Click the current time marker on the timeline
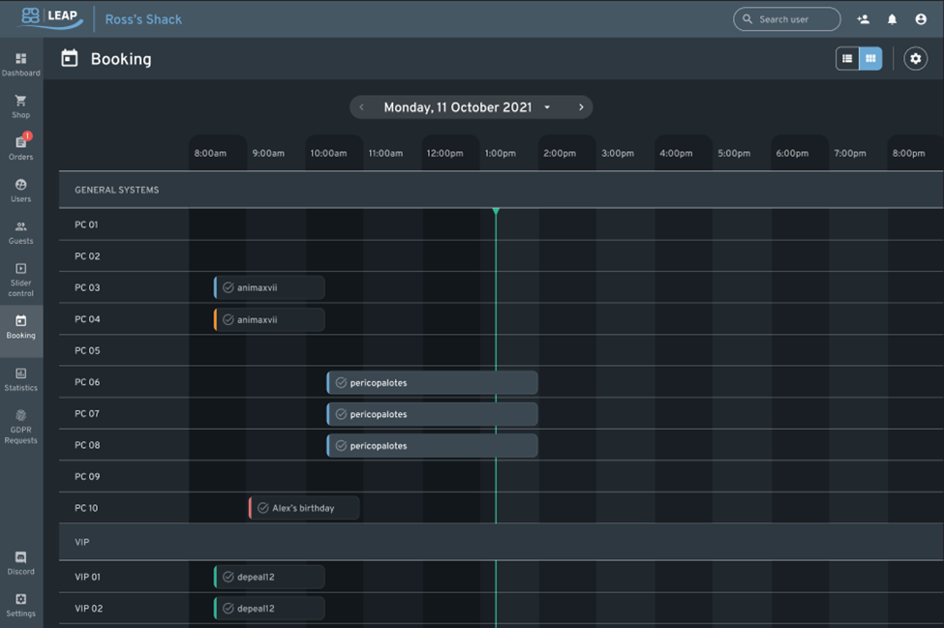 tap(496, 211)
